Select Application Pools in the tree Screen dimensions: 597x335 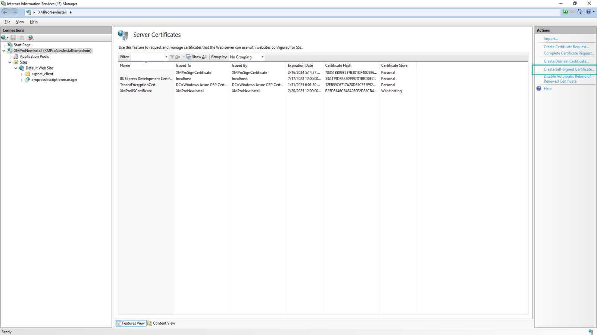pyautogui.click(x=34, y=57)
